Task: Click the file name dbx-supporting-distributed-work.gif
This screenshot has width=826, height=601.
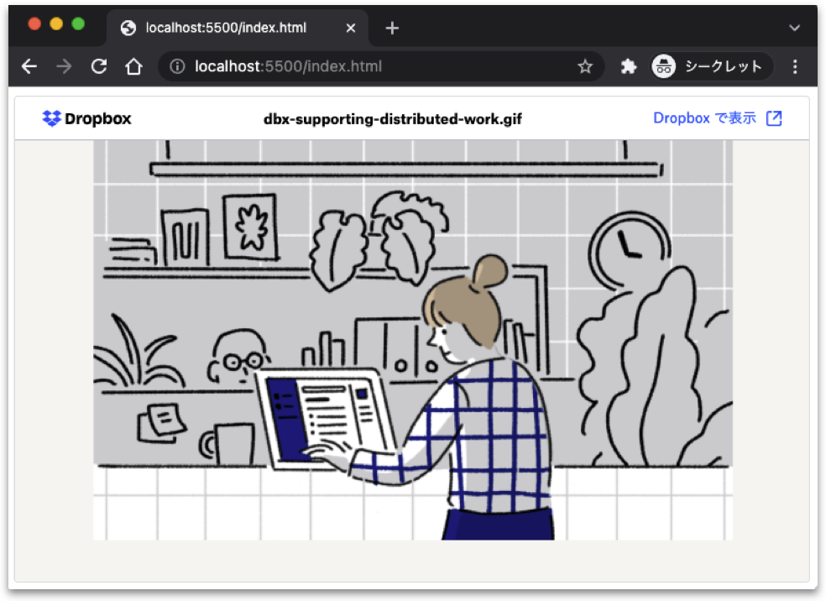Action: [x=393, y=119]
